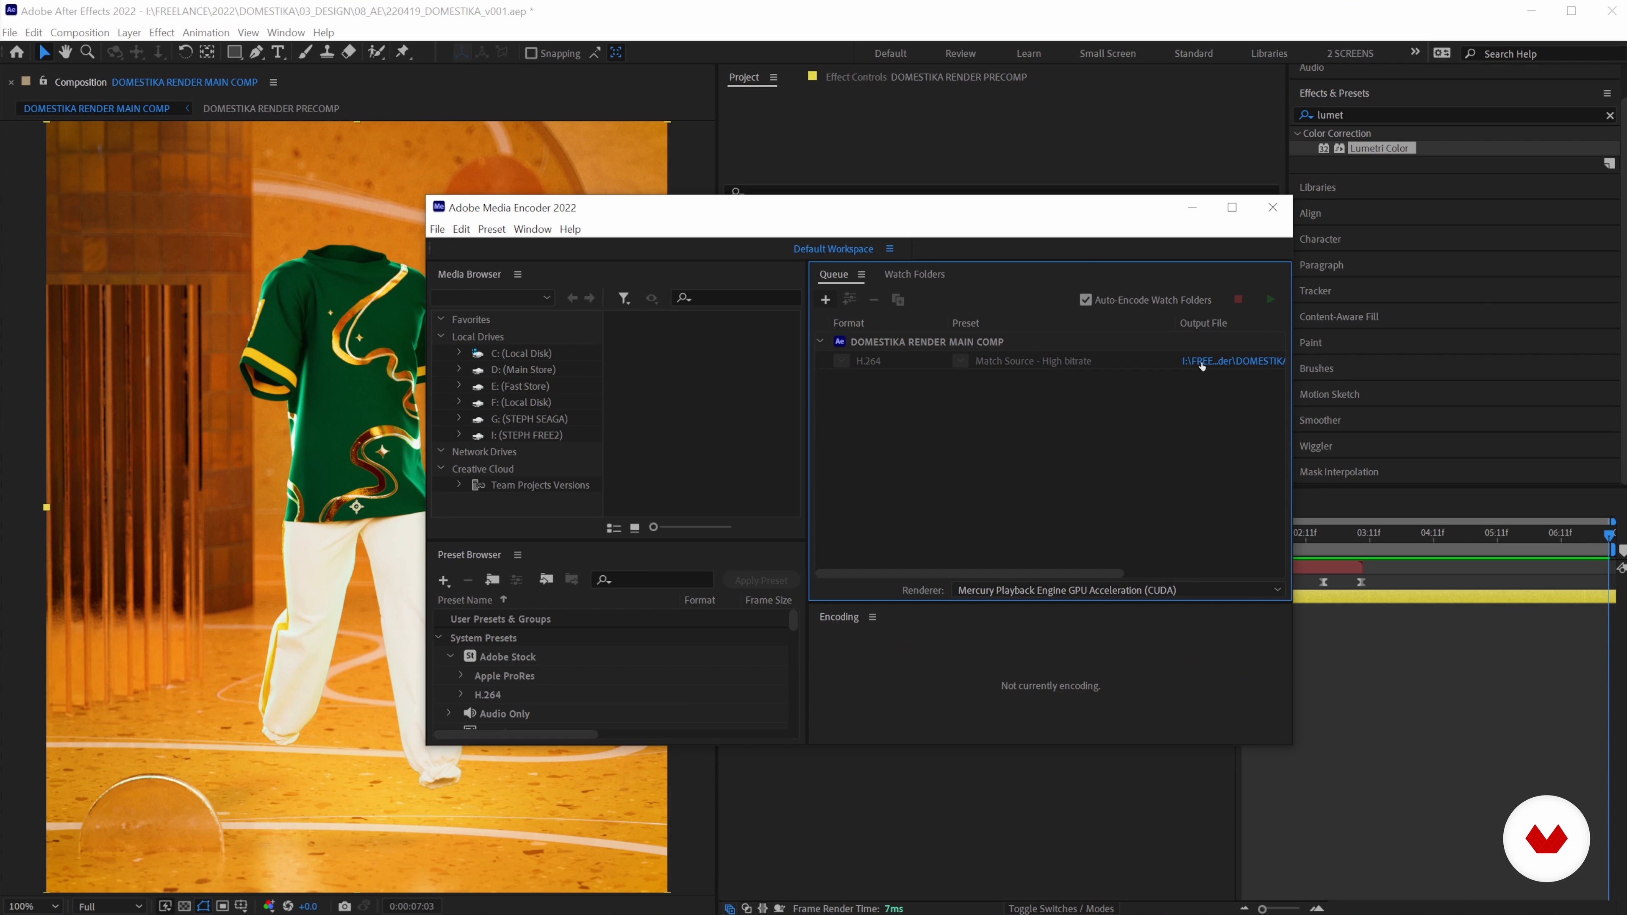
Task: Expand the Audio Only presets group
Action: pos(449,713)
